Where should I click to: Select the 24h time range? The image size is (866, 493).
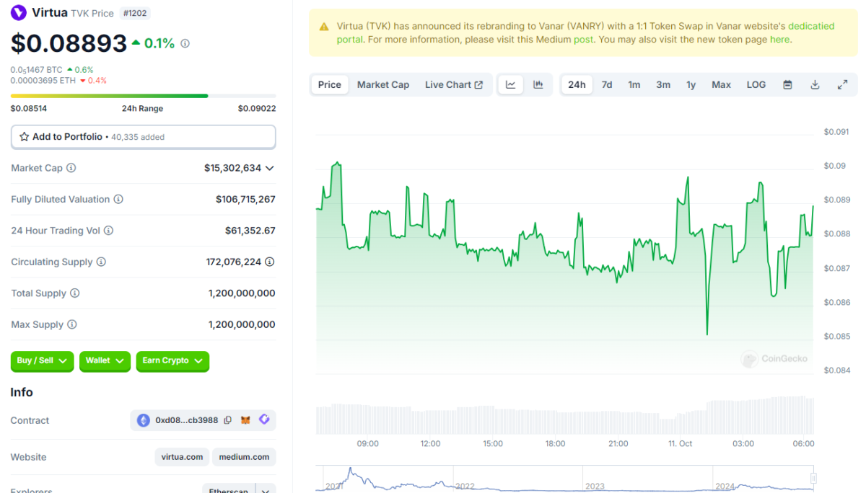tap(577, 84)
